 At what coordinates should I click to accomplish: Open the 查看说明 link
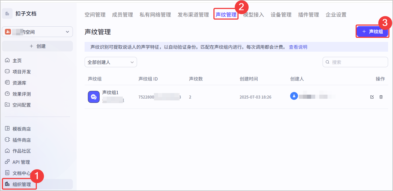[298, 47]
